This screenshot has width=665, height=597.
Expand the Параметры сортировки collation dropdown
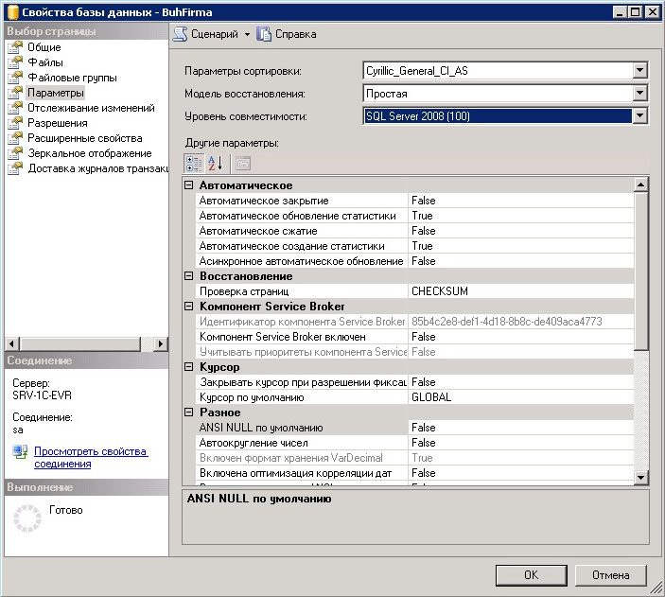pyautogui.click(x=639, y=70)
